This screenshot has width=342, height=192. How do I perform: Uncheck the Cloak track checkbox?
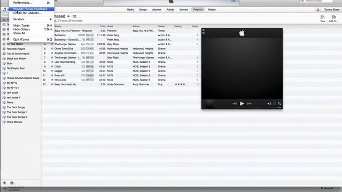(x=52, y=66)
